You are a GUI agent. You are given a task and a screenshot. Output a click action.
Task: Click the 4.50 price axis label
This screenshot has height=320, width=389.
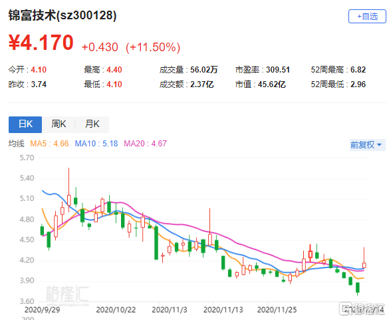point(27,240)
